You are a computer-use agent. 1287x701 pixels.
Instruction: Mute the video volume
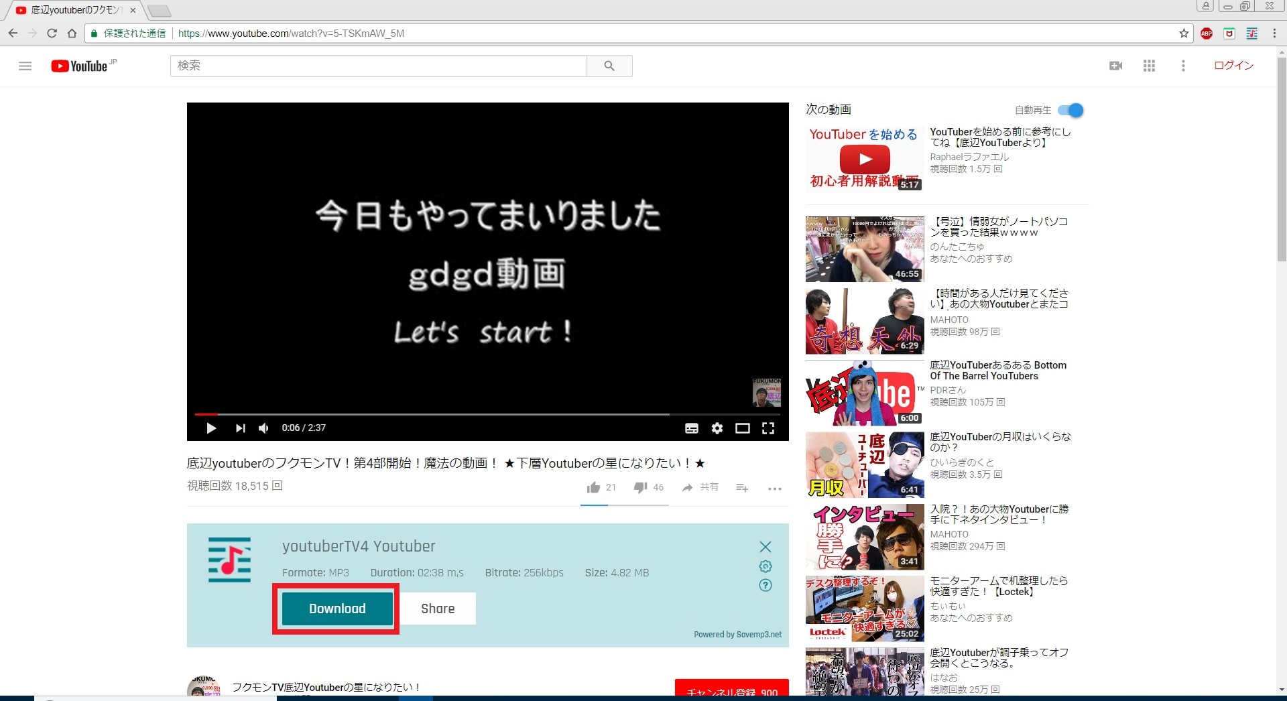[264, 428]
